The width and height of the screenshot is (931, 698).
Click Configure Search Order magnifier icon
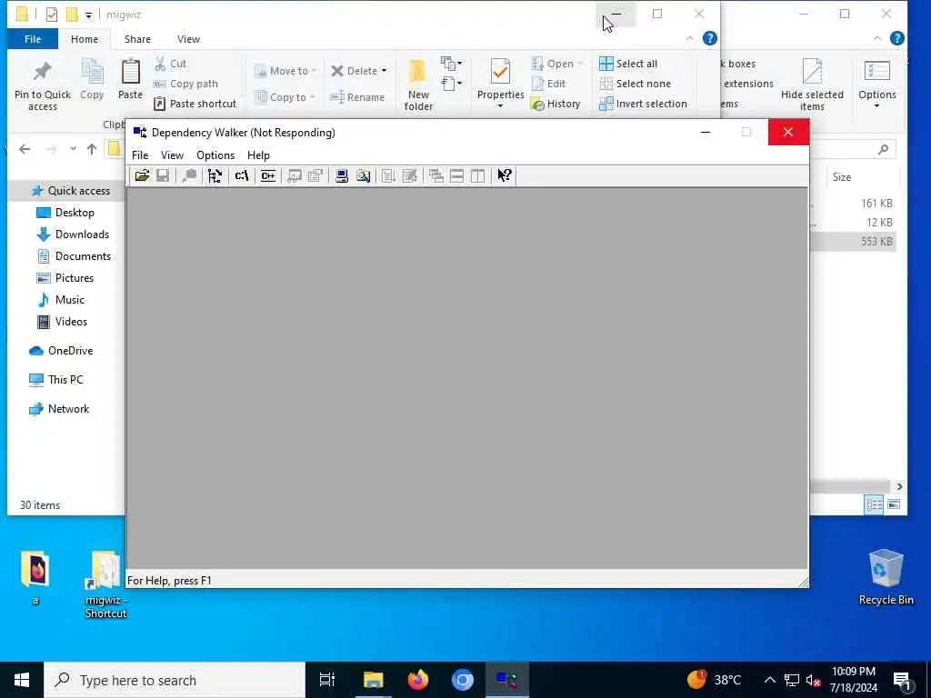click(x=363, y=175)
